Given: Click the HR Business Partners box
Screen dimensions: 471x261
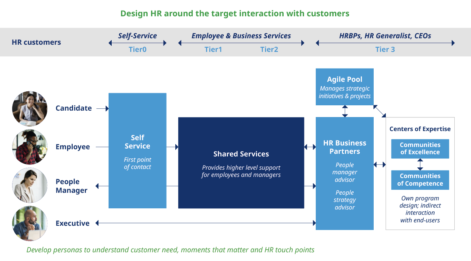Looking at the screenshot, I should pyautogui.click(x=345, y=173).
